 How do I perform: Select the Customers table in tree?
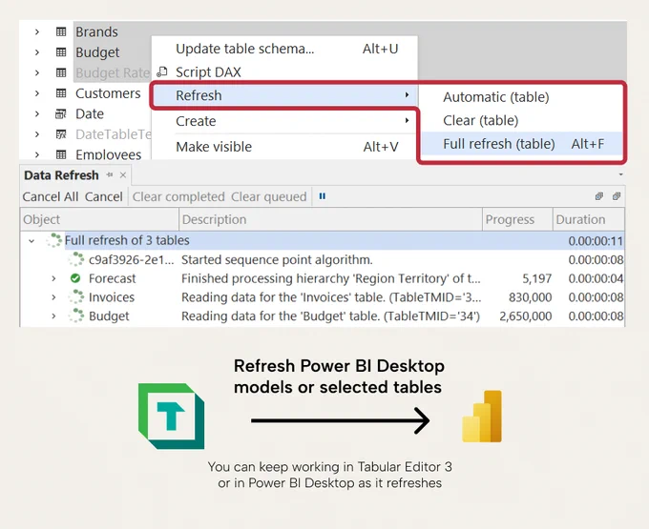tap(108, 93)
